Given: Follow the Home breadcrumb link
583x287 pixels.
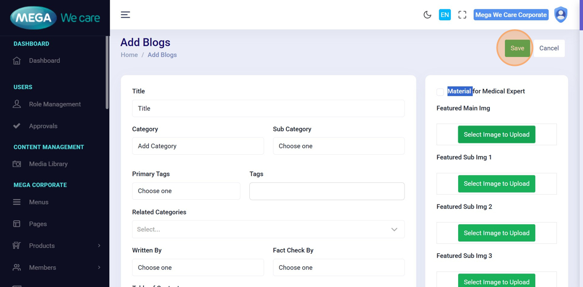Looking at the screenshot, I should point(129,55).
